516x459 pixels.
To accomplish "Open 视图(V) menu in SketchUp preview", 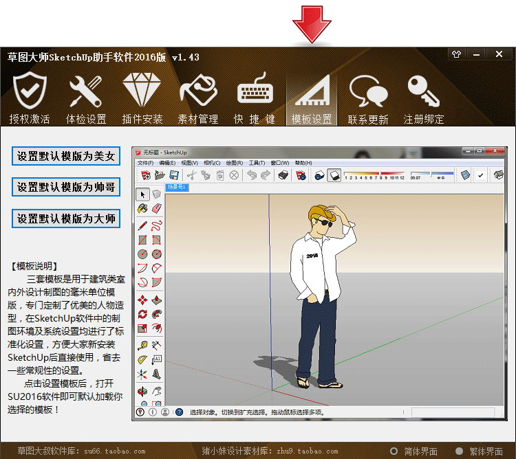I will [x=190, y=163].
